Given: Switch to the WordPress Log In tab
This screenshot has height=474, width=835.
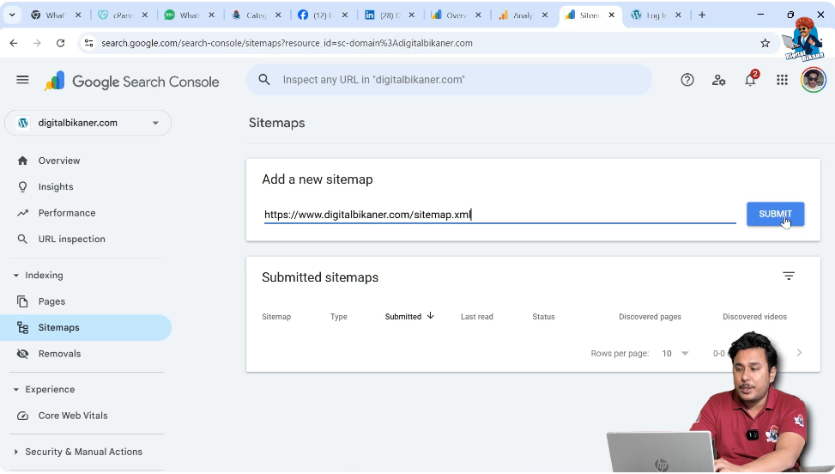Looking at the screenshot, I should tap(655, 15).
